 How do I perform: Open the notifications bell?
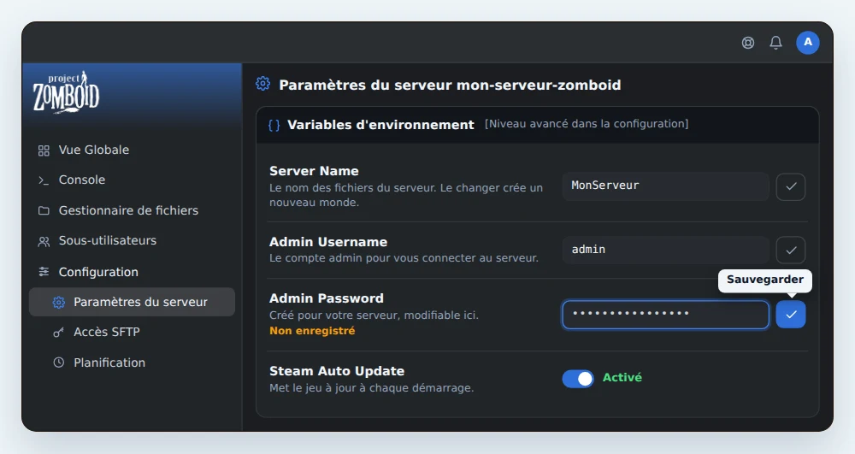tap(776, 43)
